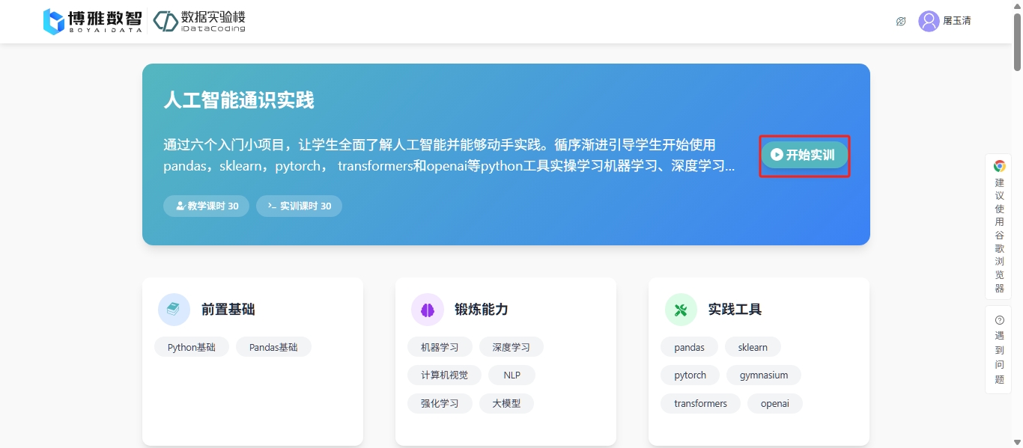Screen dimensions: 1023x448
Task: Click the 实训课时 30 badge
Action: click(299, 206)
